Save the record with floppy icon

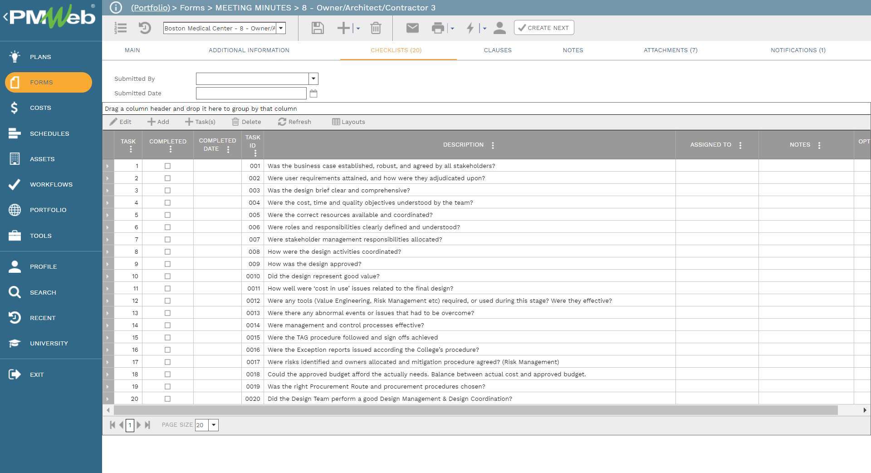318,28
